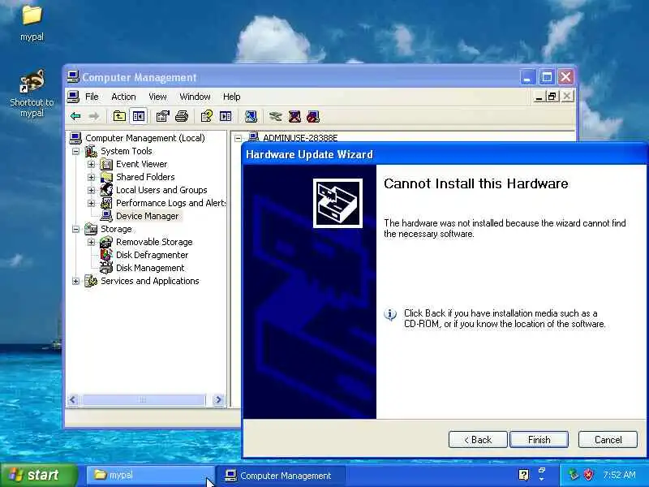Select Services and Applications tree item
Screen dimensions: 649x487
[150, 281]
